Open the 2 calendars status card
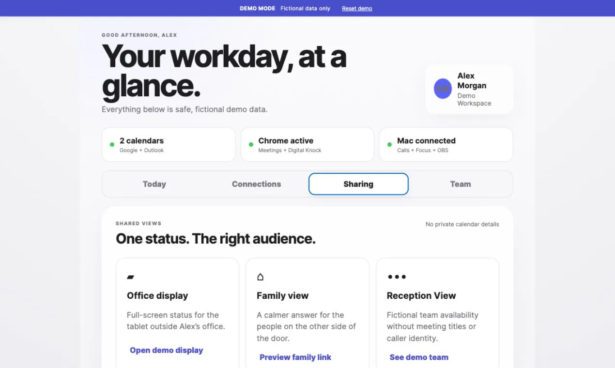 [x=169, y=144]
